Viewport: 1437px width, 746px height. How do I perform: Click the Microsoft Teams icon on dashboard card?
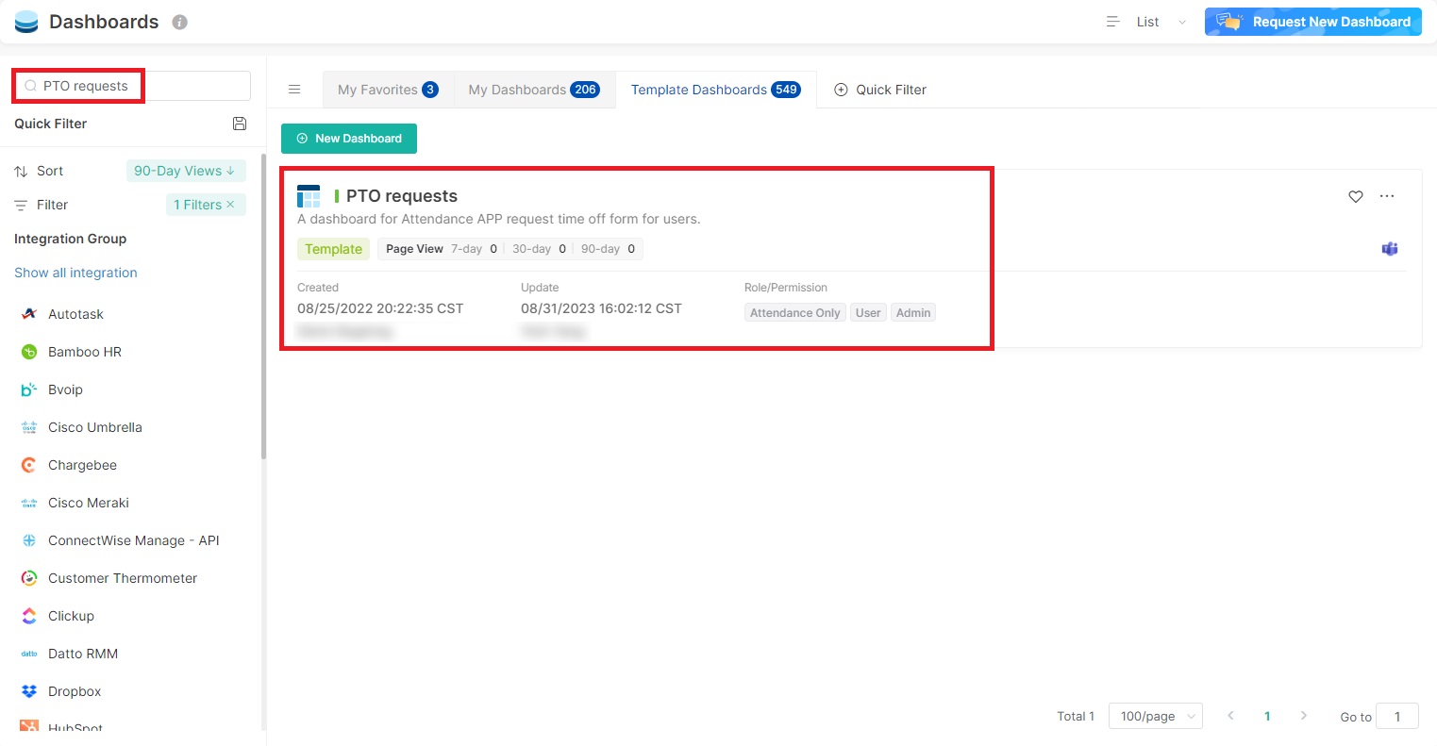coord(1389,249)
